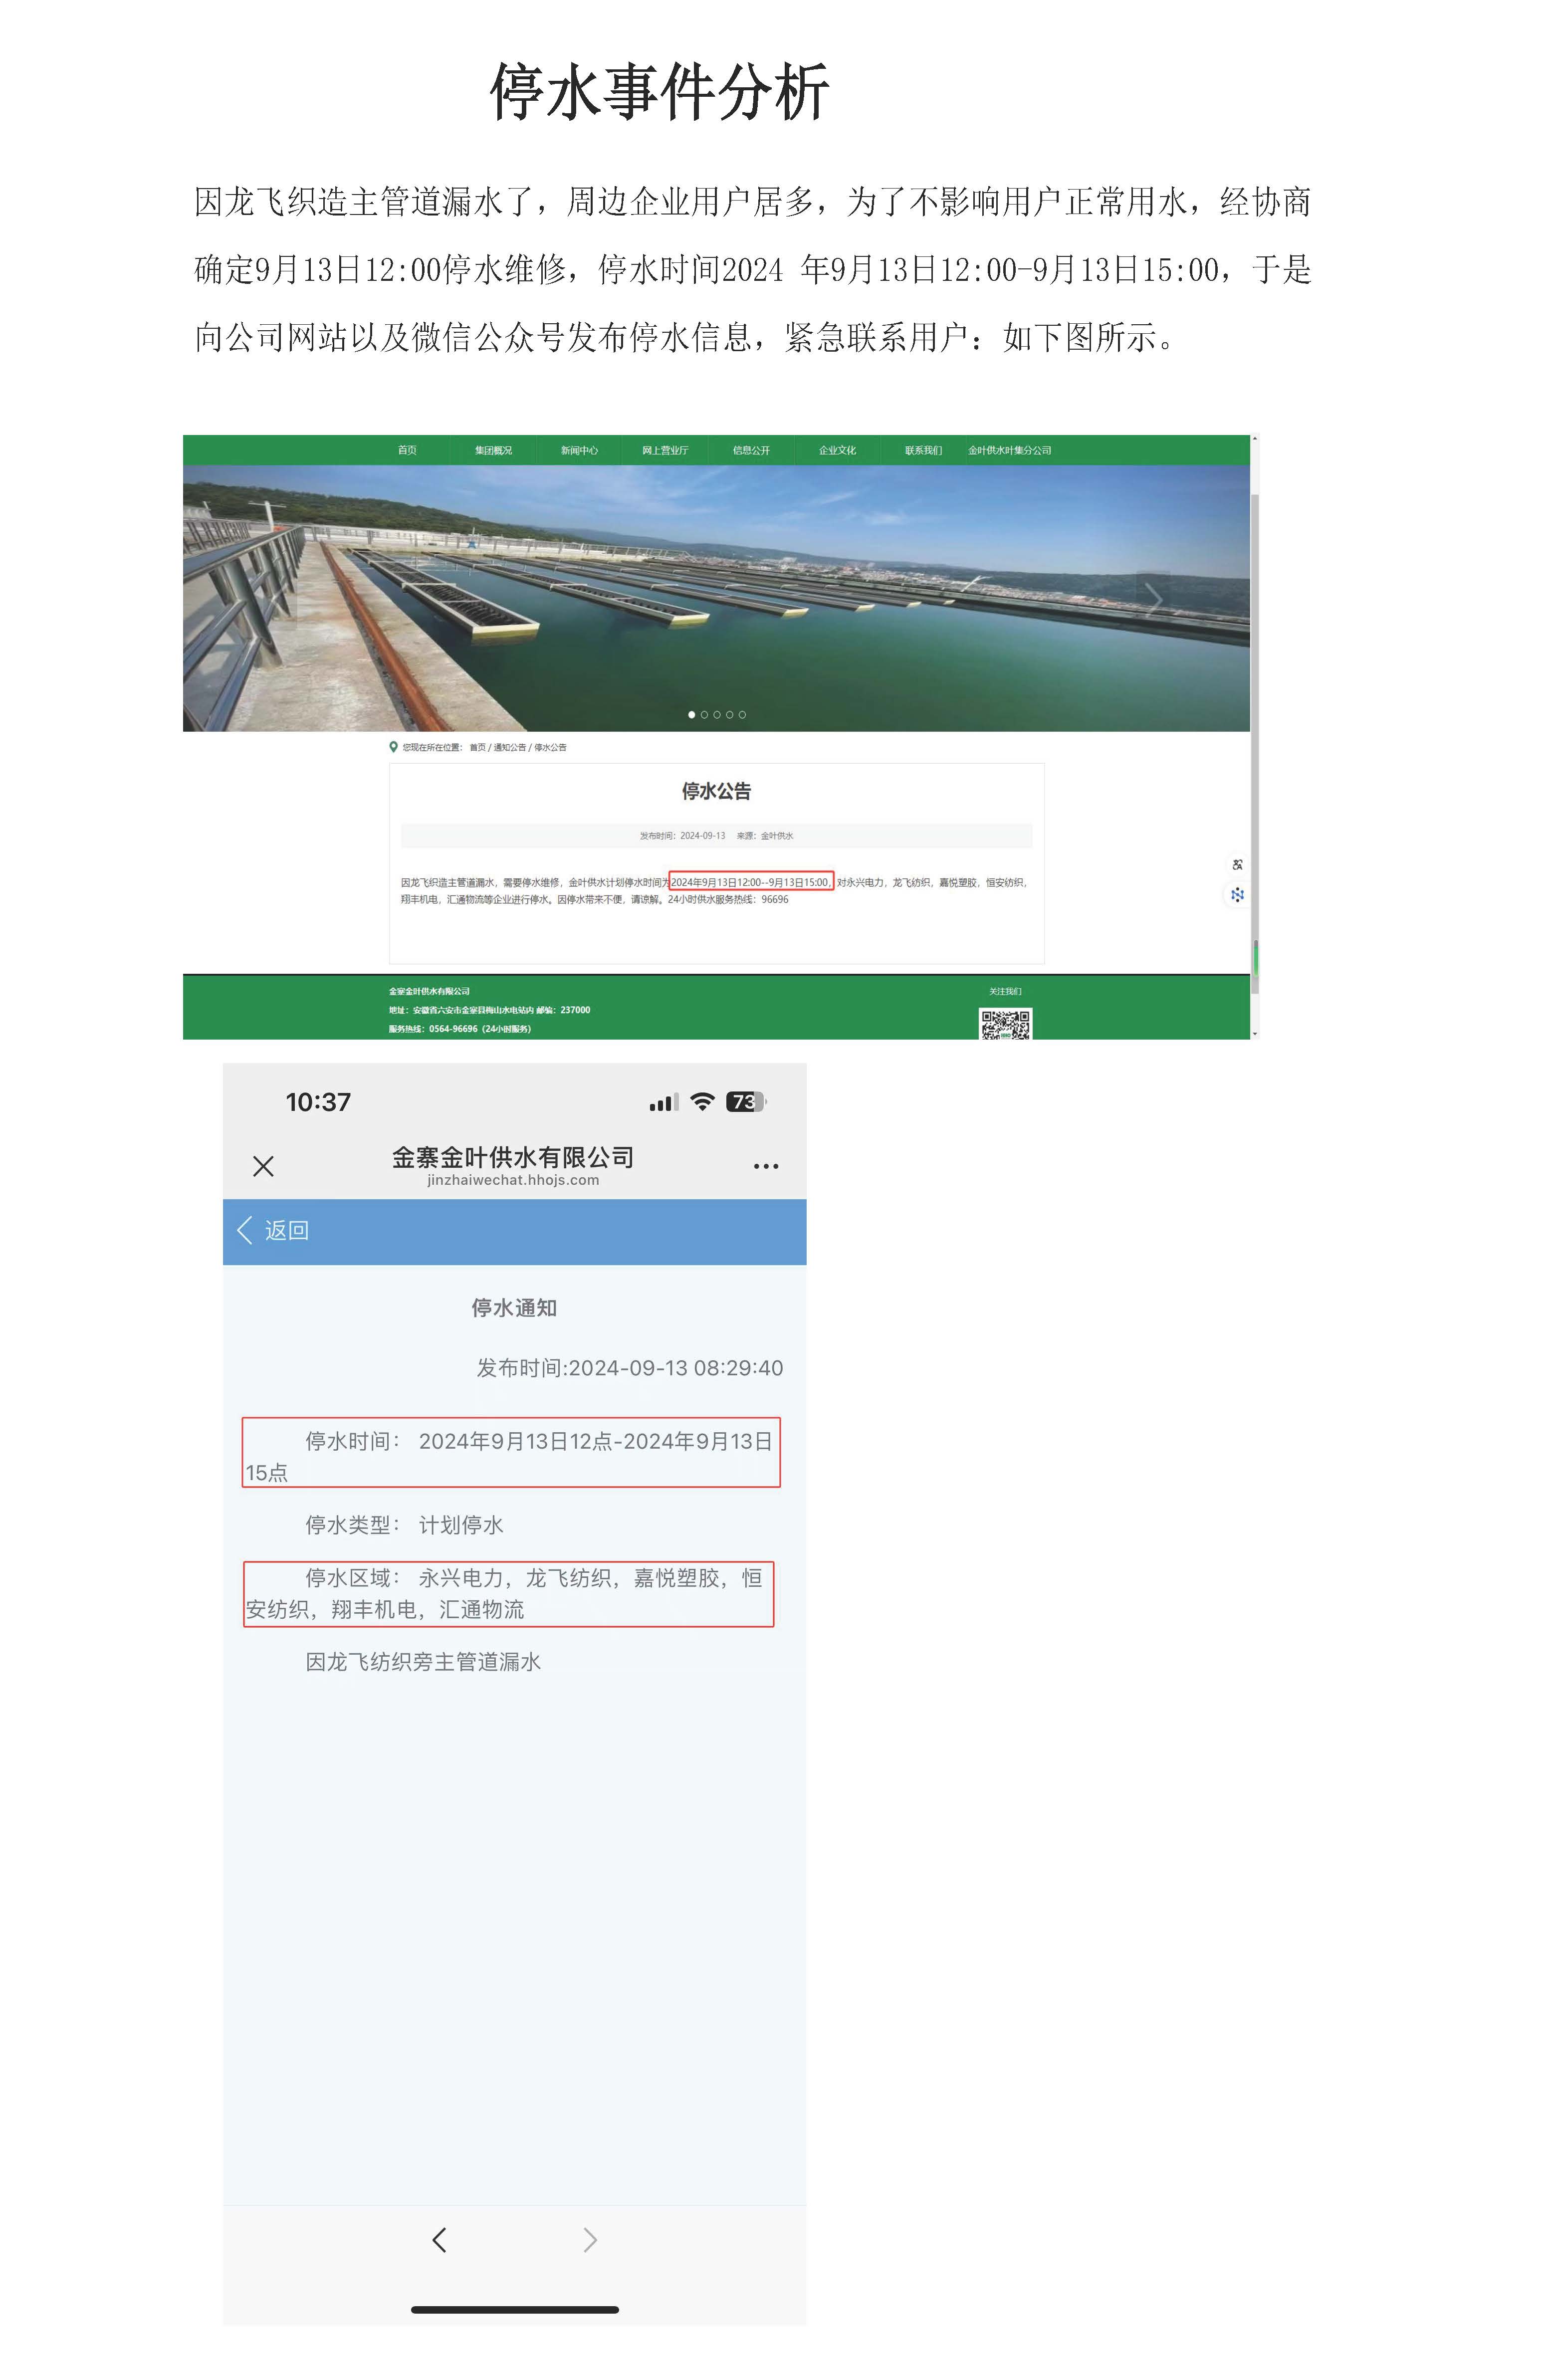Click the blue floating assistant icon on the web page
1543x2380 pixels.
pos(1237,894)
